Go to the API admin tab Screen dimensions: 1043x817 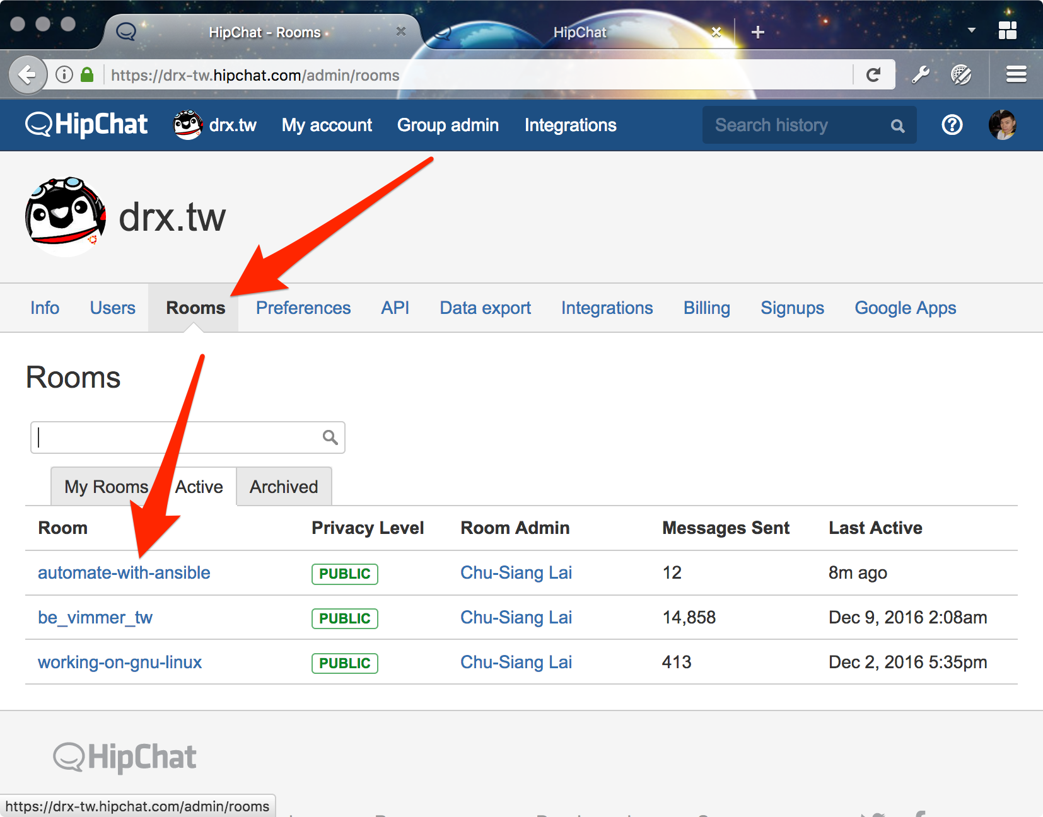tap(395, 308)
